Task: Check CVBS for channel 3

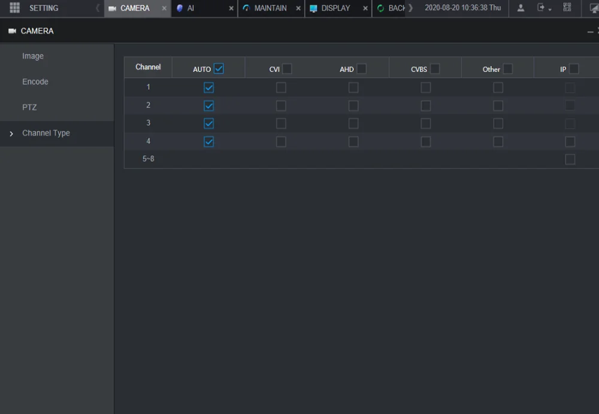Action: 425,123
